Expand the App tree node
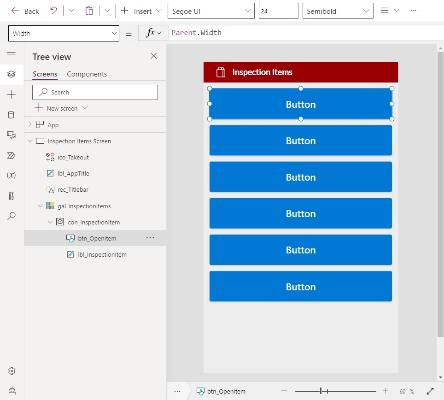This screenshot has width=444, height=400. (x=30, y=124)
